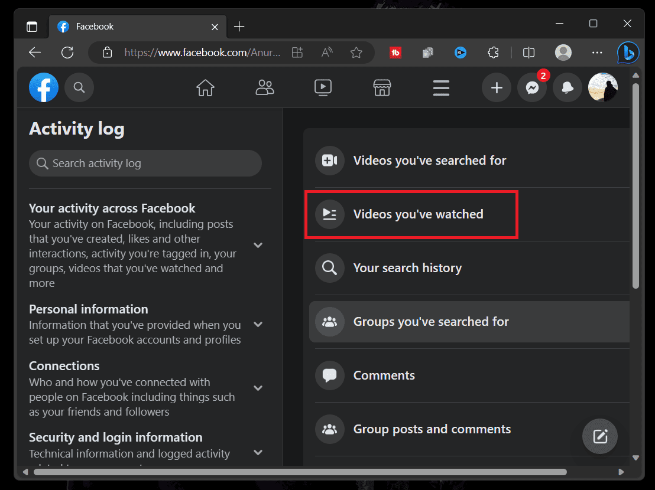This screenshot has width=655, height=490.
Task: Click the red TubeBuddy extension icon
Action: 395,53
